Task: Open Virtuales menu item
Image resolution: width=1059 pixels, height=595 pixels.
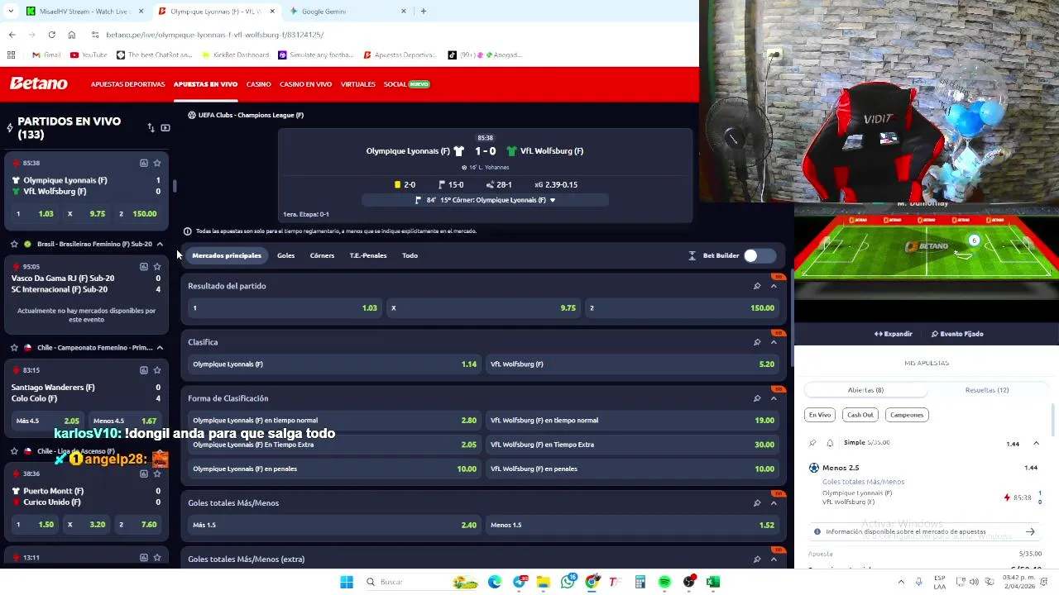Action: click(x=357, y=84)
